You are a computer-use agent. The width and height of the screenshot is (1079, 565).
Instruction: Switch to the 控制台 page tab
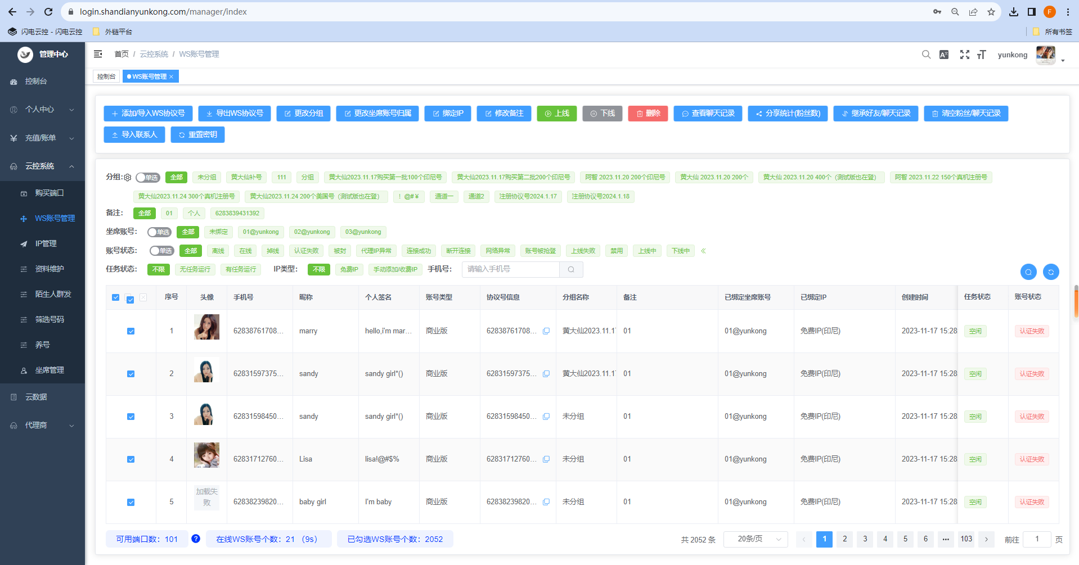(106, 76)
